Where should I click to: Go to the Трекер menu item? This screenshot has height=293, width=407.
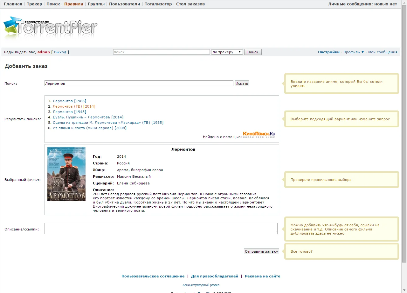click(34, 4)
